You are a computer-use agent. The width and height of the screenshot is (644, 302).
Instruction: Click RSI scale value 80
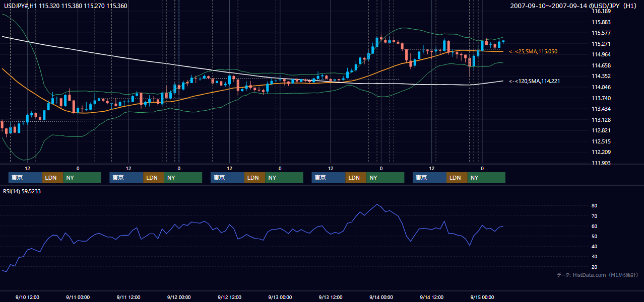(x=595, y=206)
